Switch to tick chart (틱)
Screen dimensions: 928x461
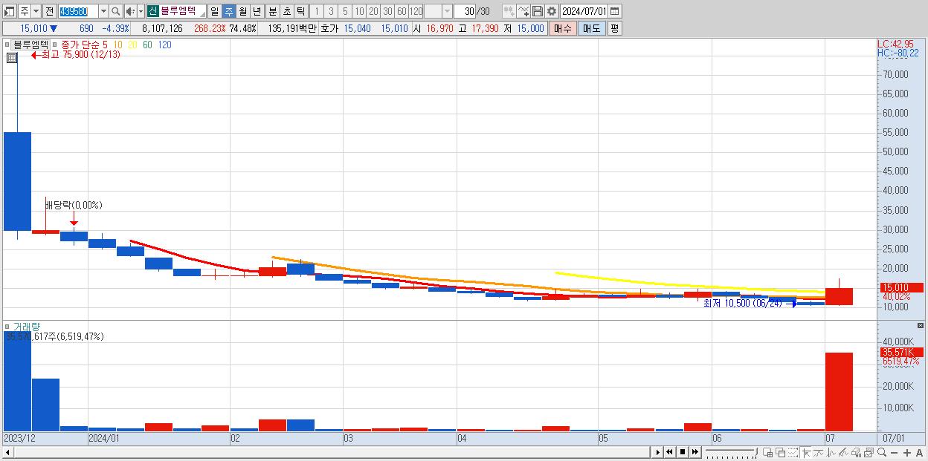point(300,11)
